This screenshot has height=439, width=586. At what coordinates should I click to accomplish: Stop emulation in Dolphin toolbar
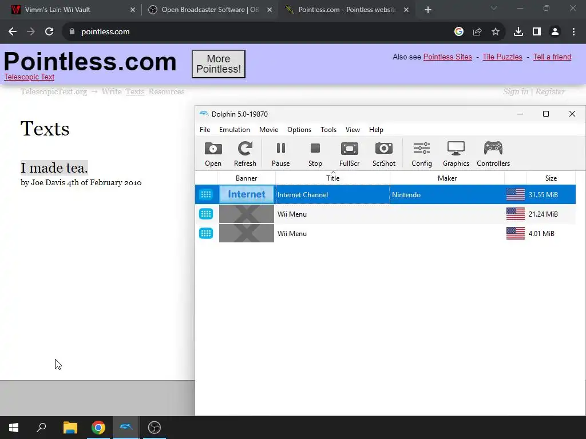[315, 154]
